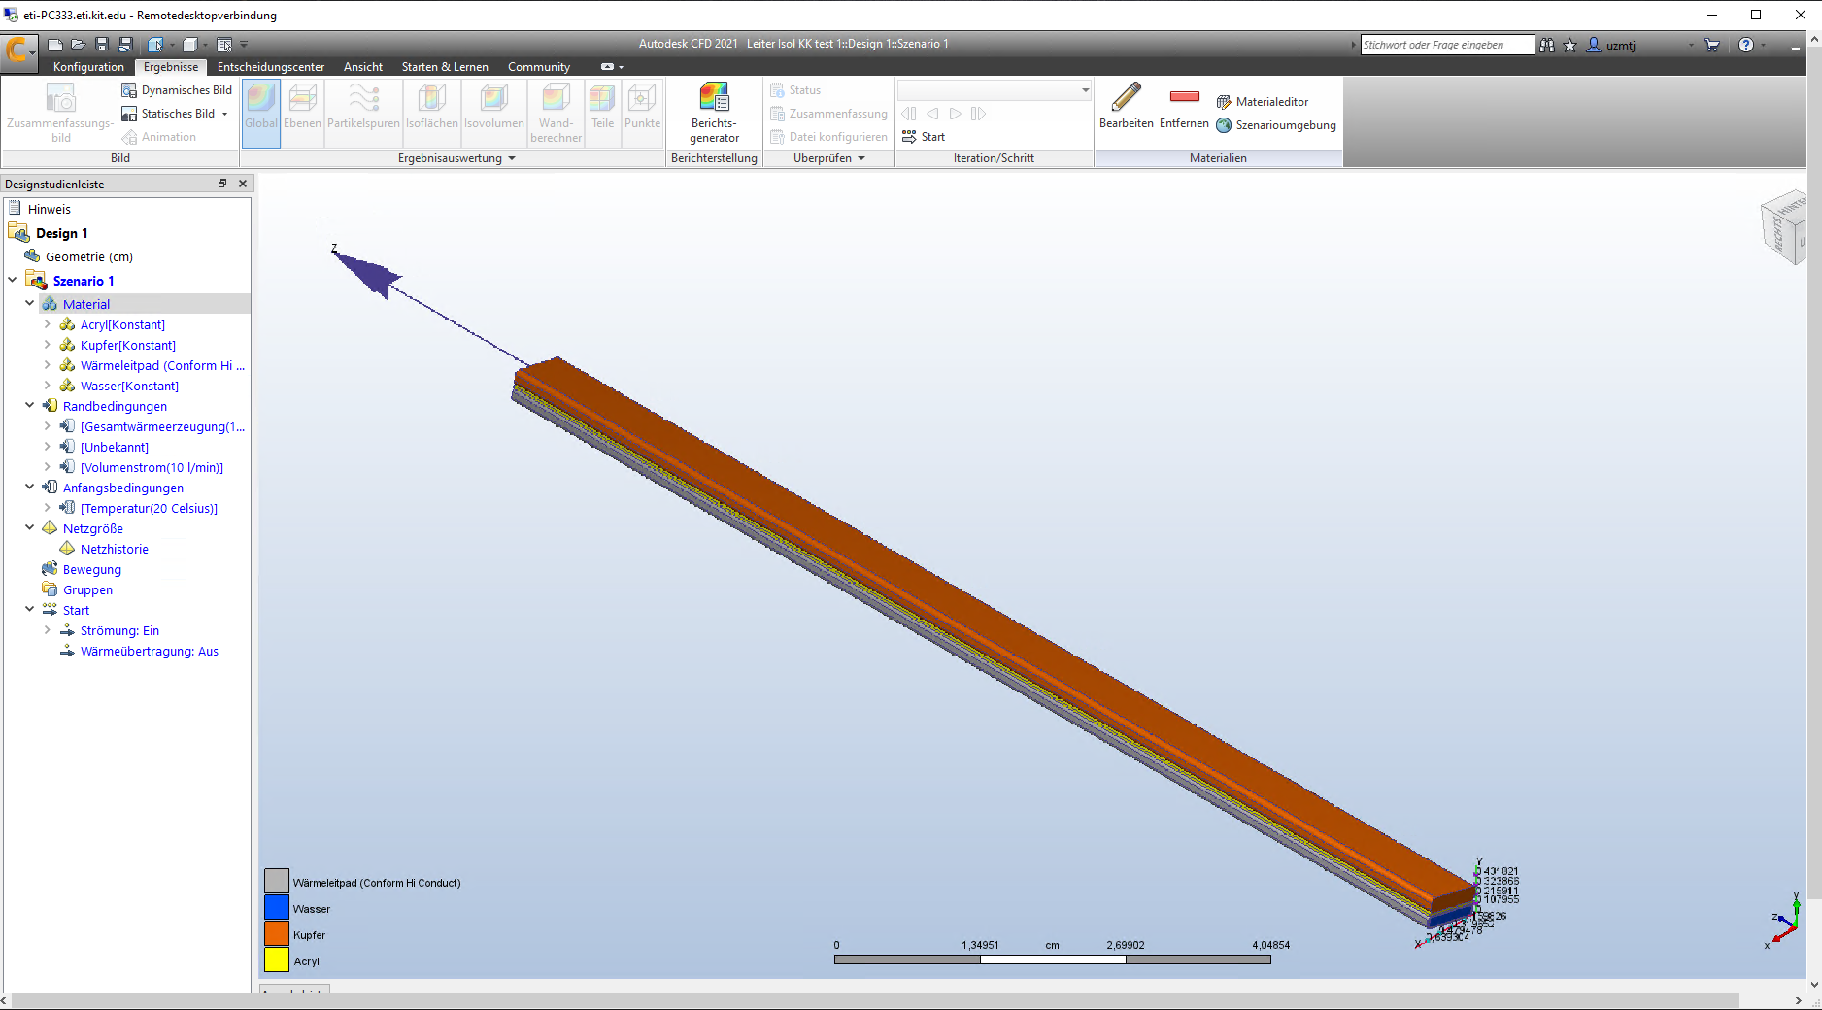Open the Ebenen (planes) results tool
The height and width of the screenshot is (1010, 1822).
pyautogui.click(x=302, y=109)
